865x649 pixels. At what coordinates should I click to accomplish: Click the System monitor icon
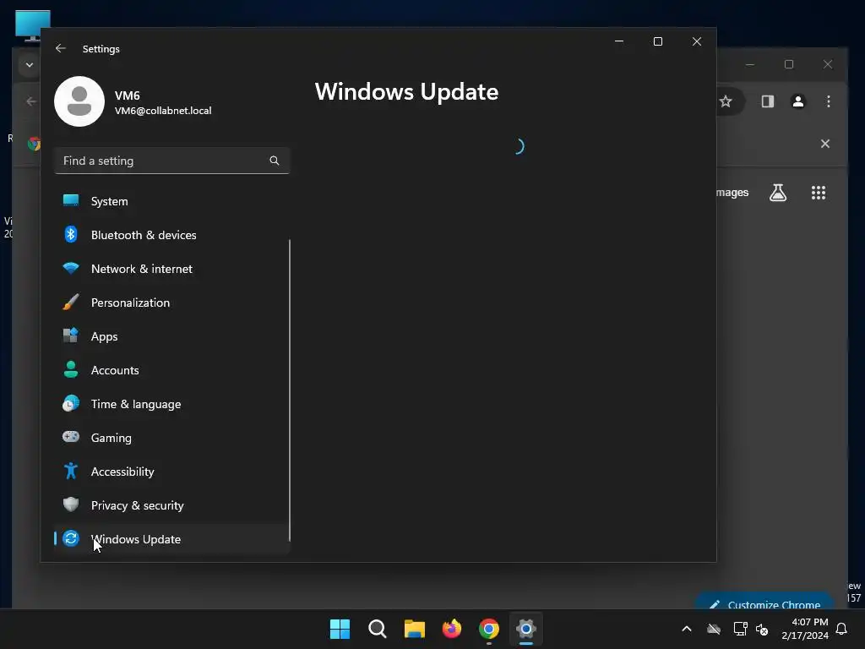[71, 200]
